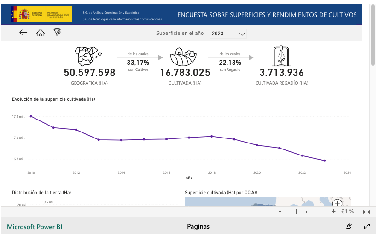
Task: Click the 2021 data point on chart
Action: tap(280, 148)
